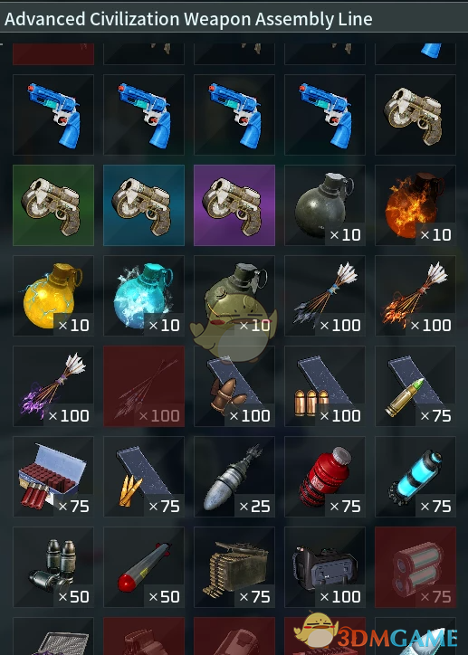Choose the blue-background rare handgun
The height and width of the screenshot is (655, 468).
pos(144,205)
